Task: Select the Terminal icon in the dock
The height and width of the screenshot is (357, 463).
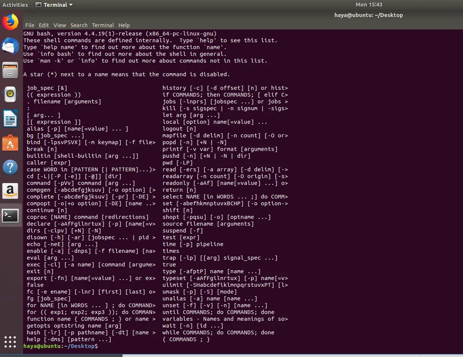Action: click(x=11, y=215)
